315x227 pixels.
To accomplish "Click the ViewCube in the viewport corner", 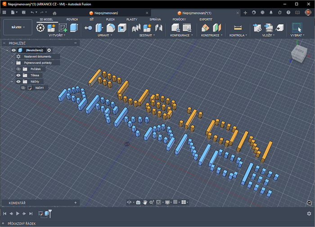I will pyautogui.click(x=298, y=54).
